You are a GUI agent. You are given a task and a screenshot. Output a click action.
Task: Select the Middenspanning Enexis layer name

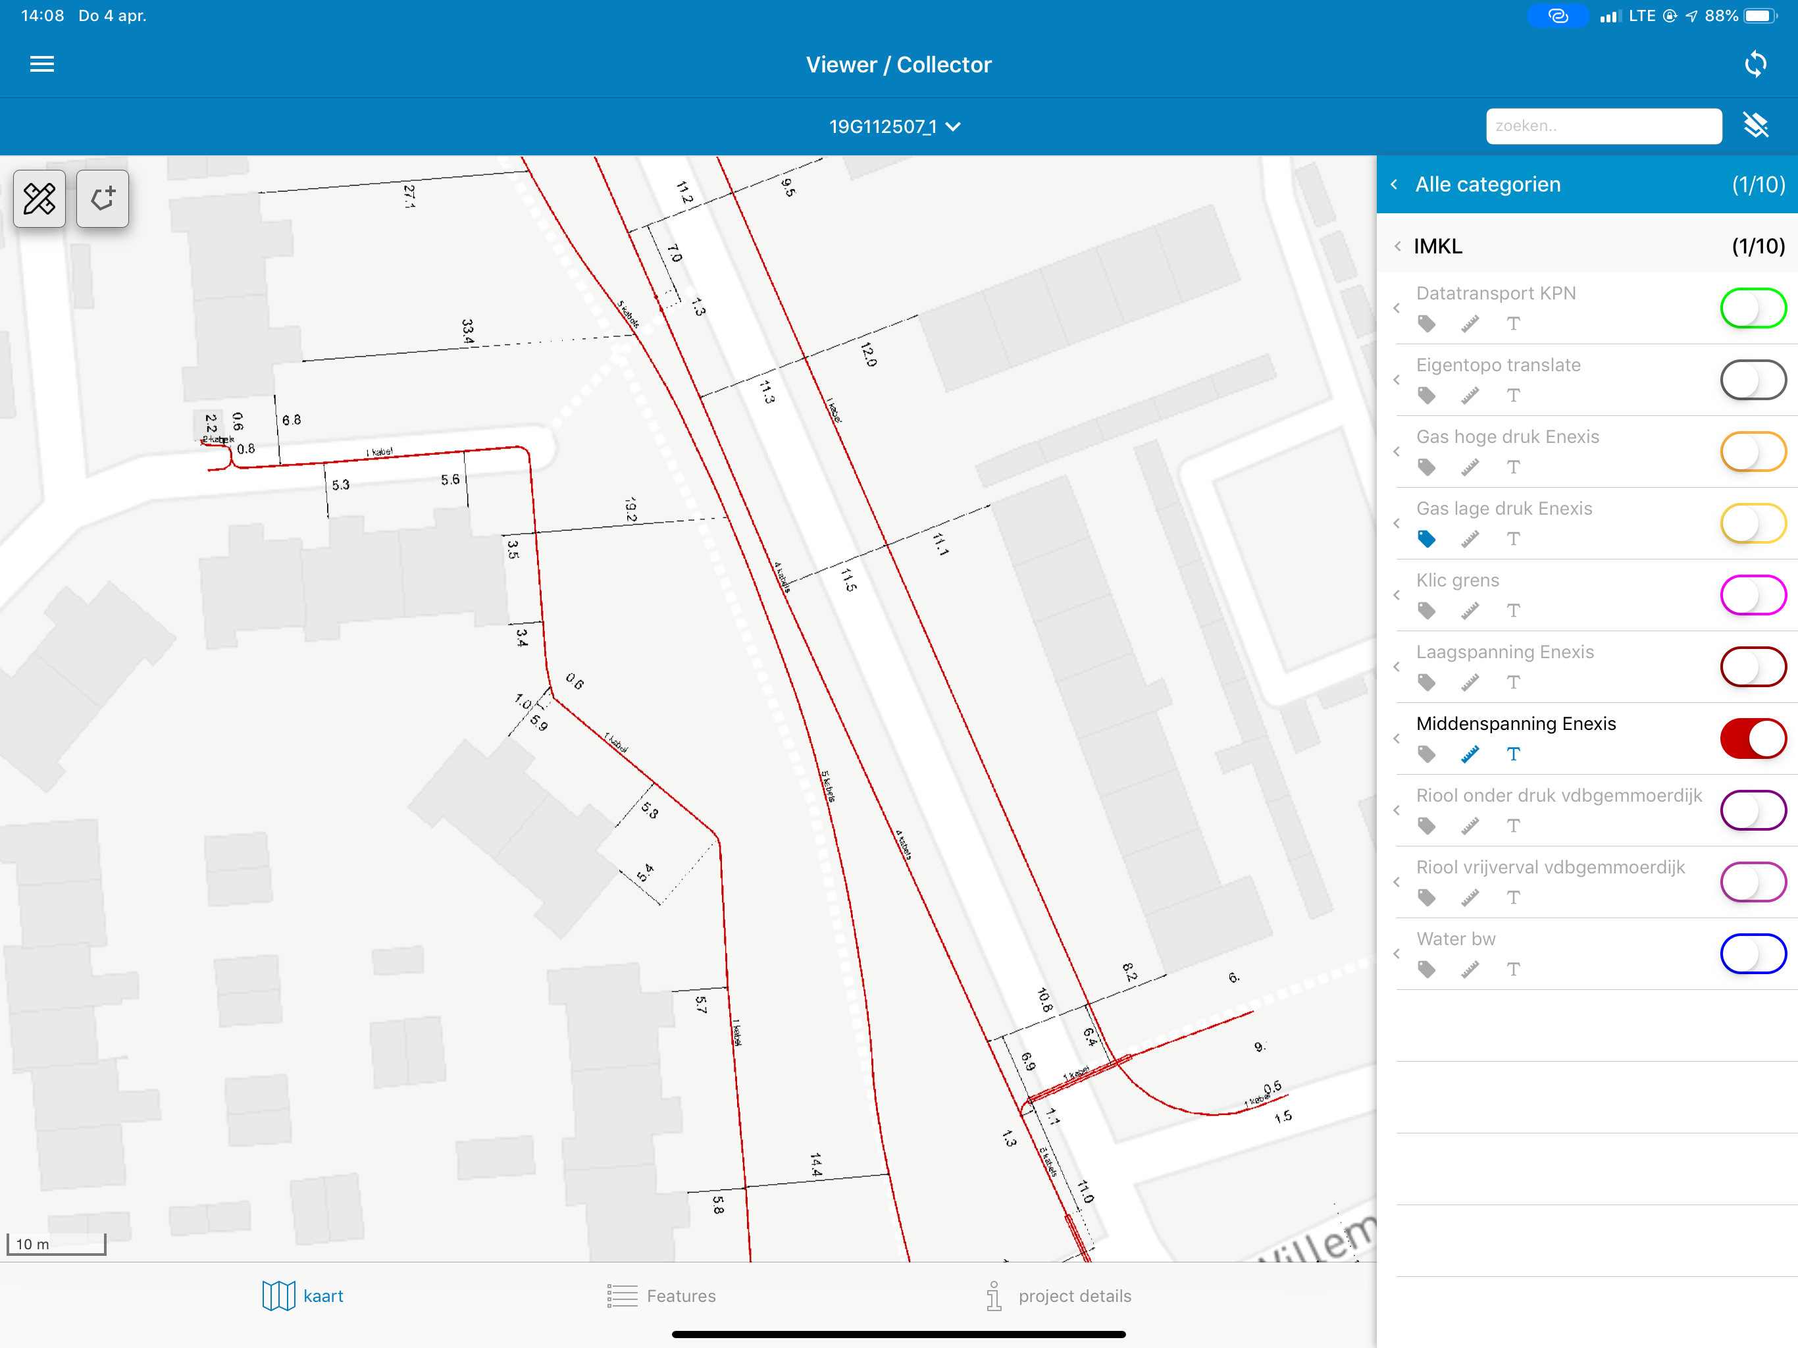point(1516,723)
